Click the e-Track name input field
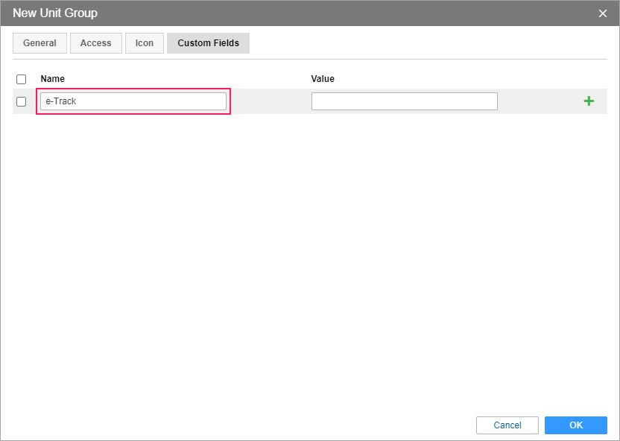620x441 pixels. pos(133,101)
